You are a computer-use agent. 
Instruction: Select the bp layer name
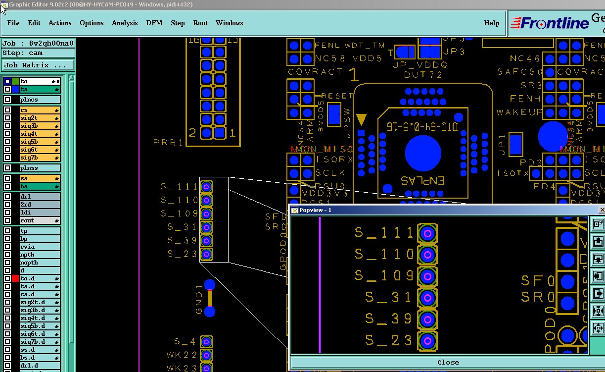tap(40, 239)
